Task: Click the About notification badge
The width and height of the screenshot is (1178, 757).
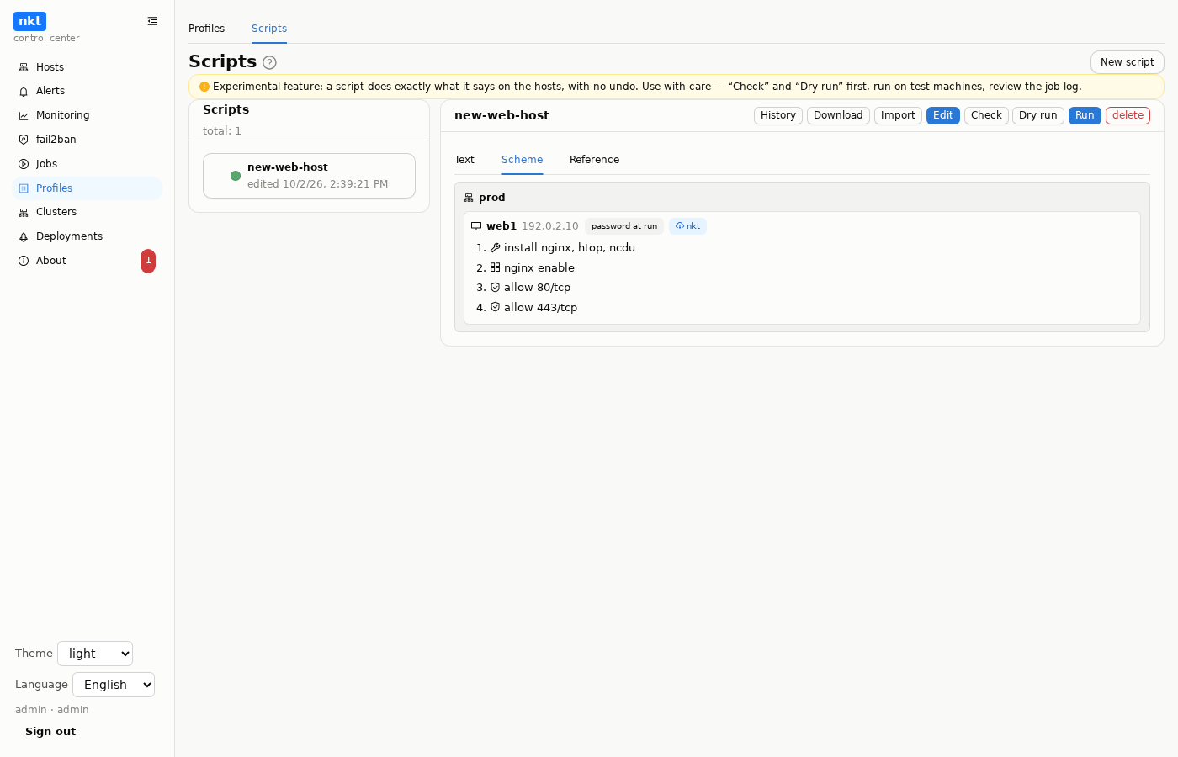Action: [x=148, y=261]
